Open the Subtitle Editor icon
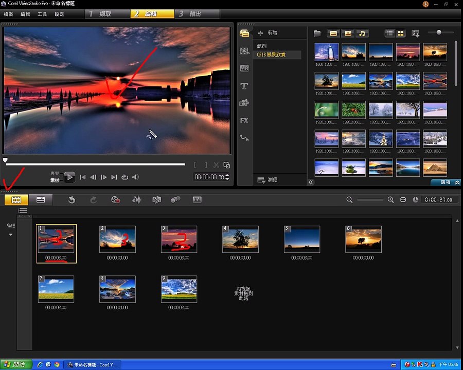This screenshot has height=370, width=463. point(197,200)
